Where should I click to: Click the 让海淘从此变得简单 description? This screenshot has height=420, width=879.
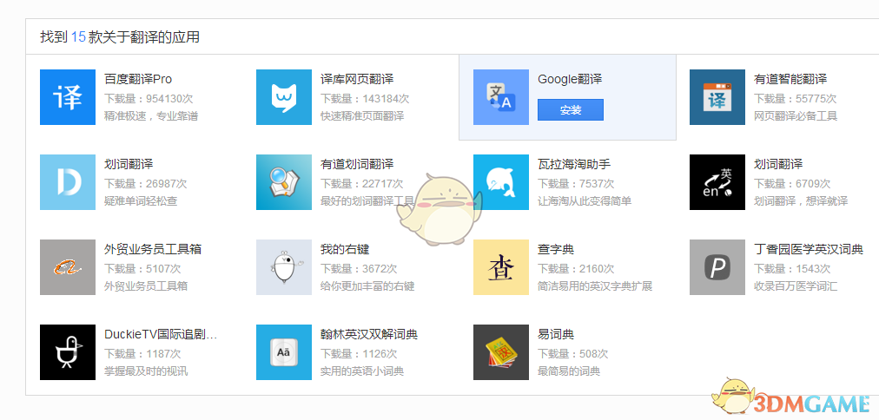tap(585, 201)
